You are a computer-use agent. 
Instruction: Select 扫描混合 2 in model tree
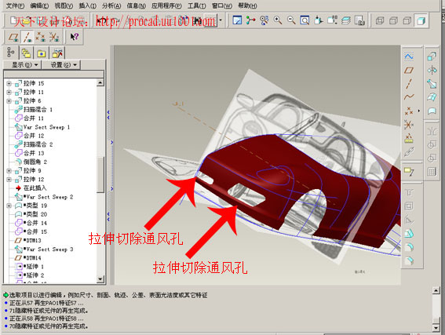38,144
